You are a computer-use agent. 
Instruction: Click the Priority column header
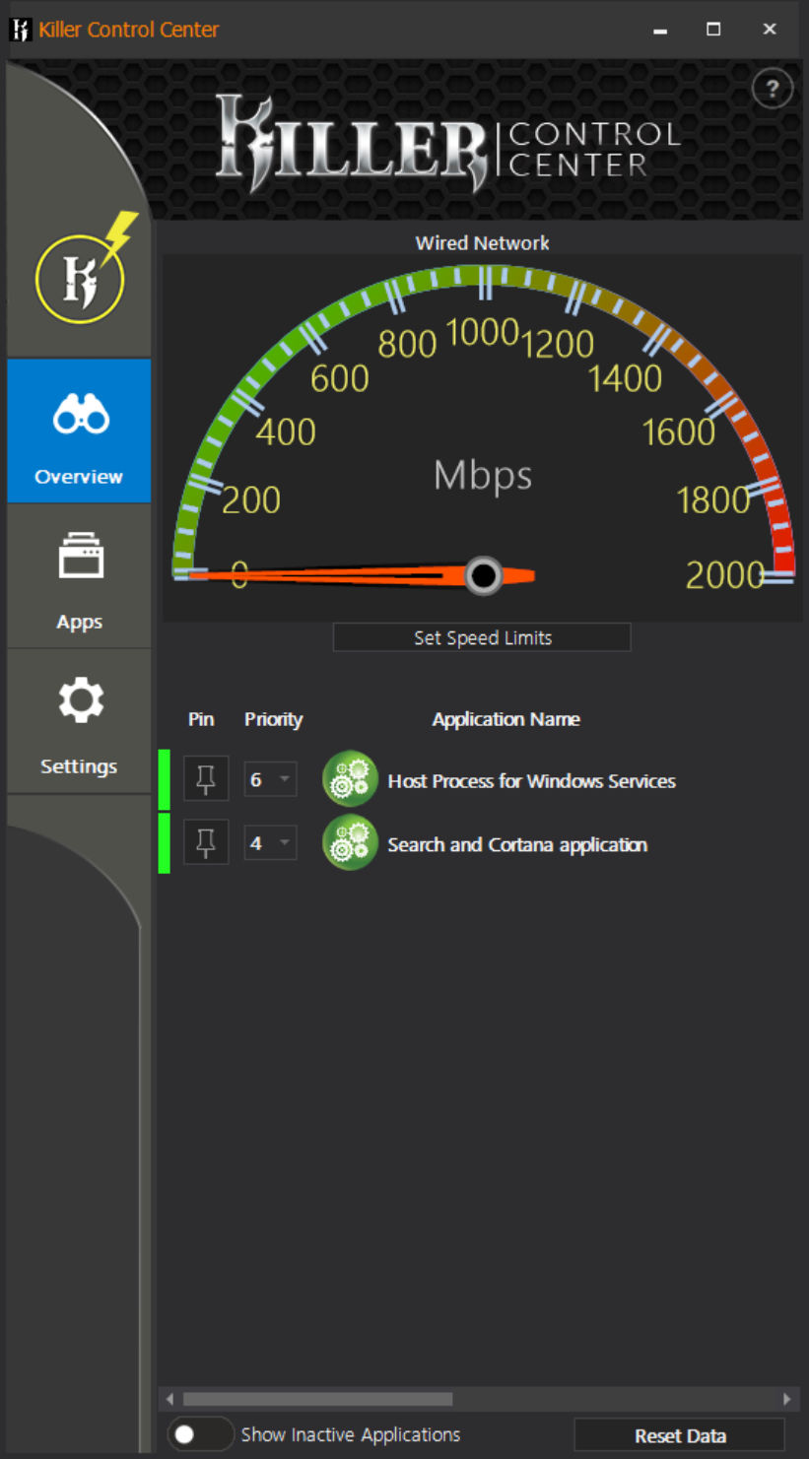pos(273,719)
